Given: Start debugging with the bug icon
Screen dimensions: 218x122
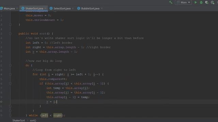Looking at the screenshot, I should click(201, 2).
